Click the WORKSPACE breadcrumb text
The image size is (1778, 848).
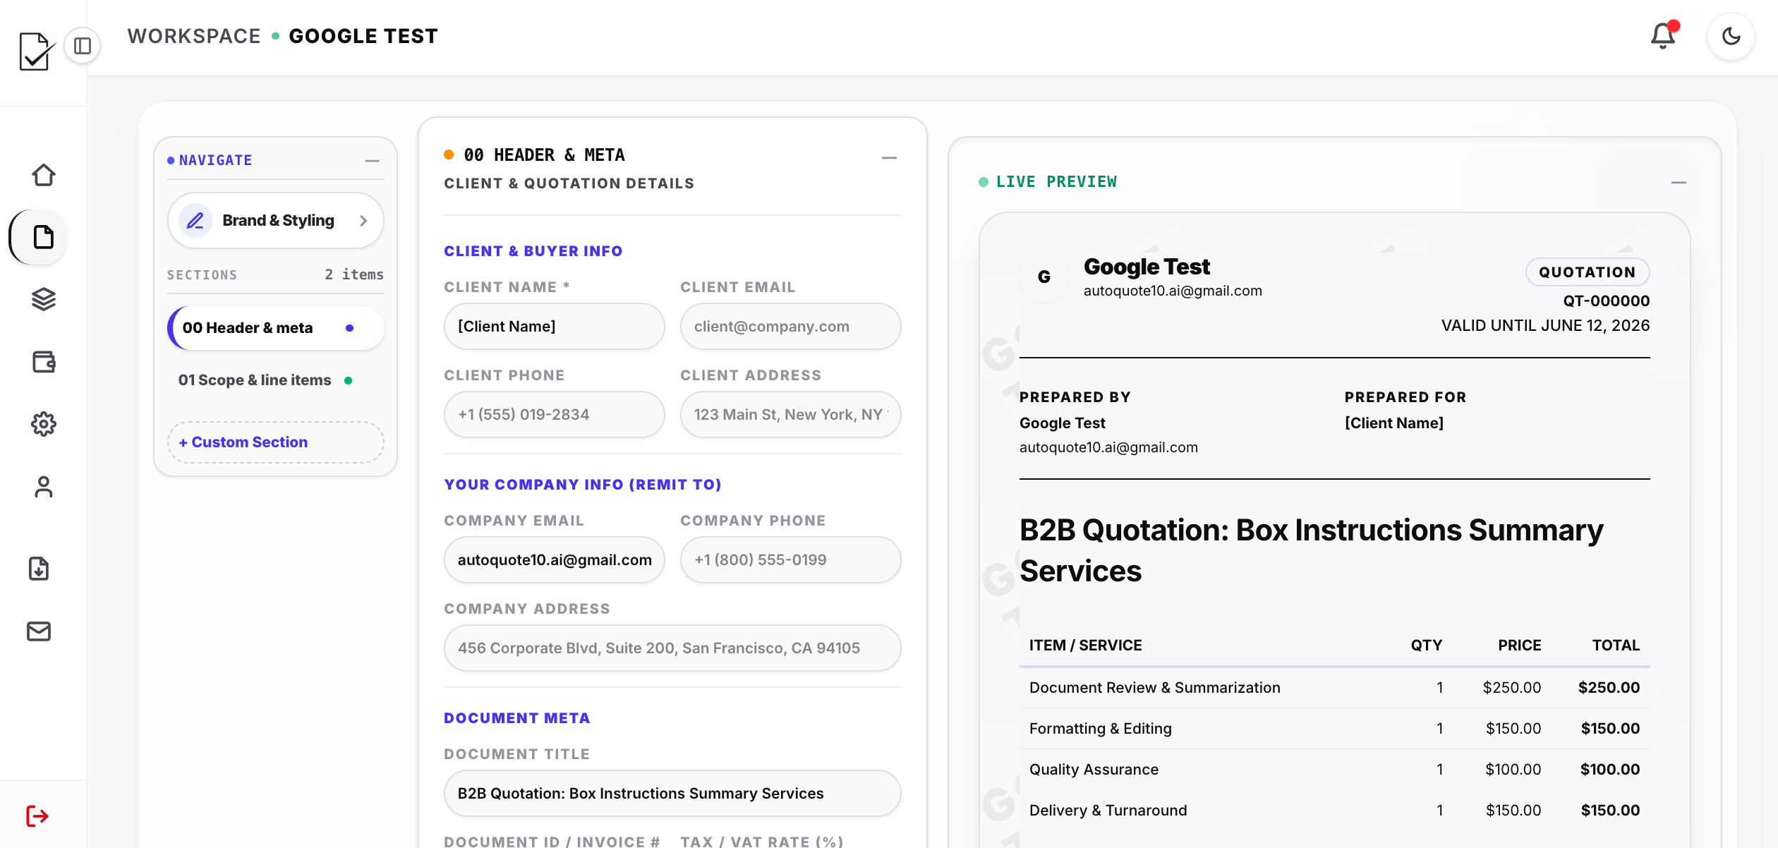[x=194, y=36]
